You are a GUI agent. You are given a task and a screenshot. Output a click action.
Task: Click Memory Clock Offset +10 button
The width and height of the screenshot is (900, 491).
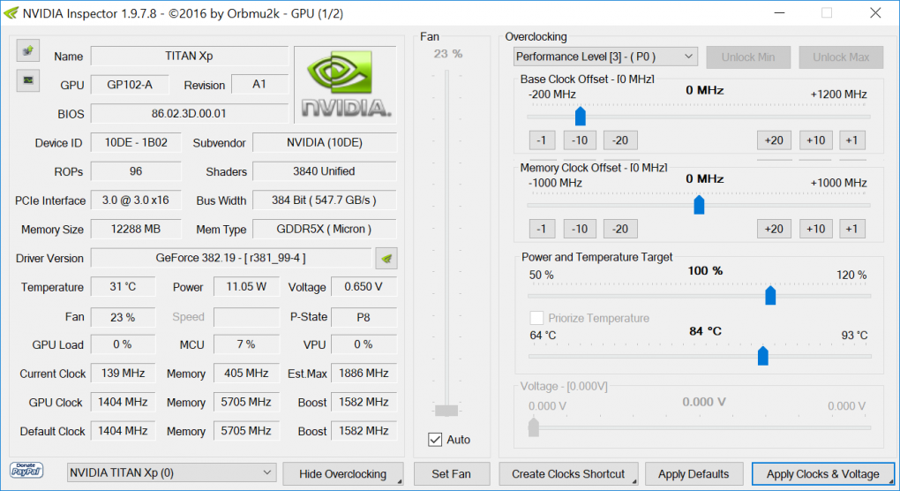(815, 229)
